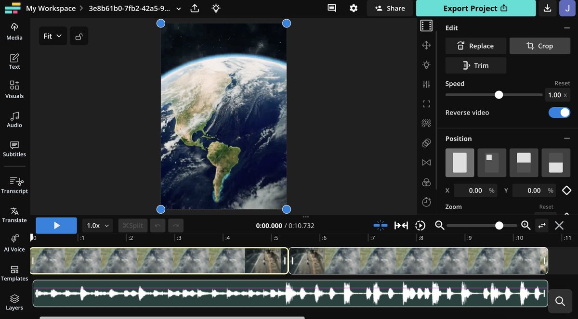Click the X position input field
This screenshot has height=319, width=578.
[475, 191]
